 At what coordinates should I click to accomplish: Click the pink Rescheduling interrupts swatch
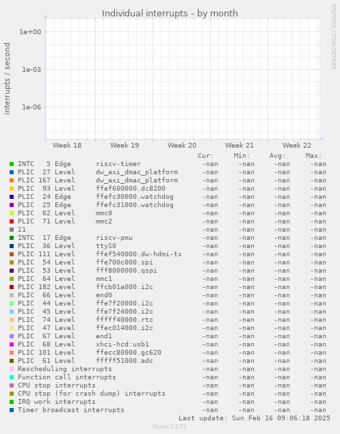12,369
